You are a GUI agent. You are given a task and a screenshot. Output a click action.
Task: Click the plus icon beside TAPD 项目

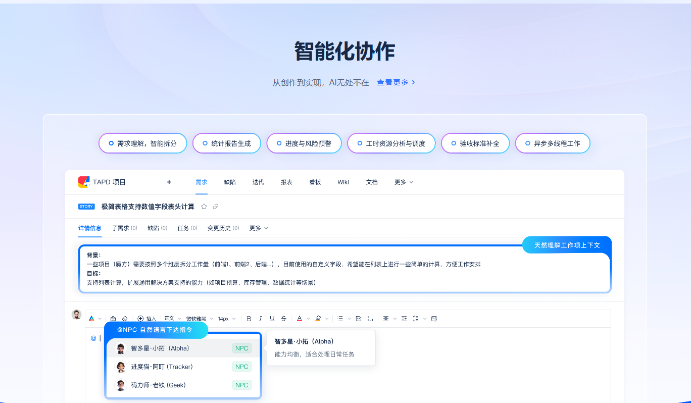point(169,182)
